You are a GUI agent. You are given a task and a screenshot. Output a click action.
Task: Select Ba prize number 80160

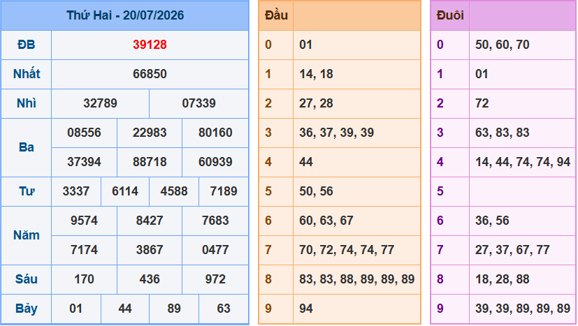[x=215, y=133]
